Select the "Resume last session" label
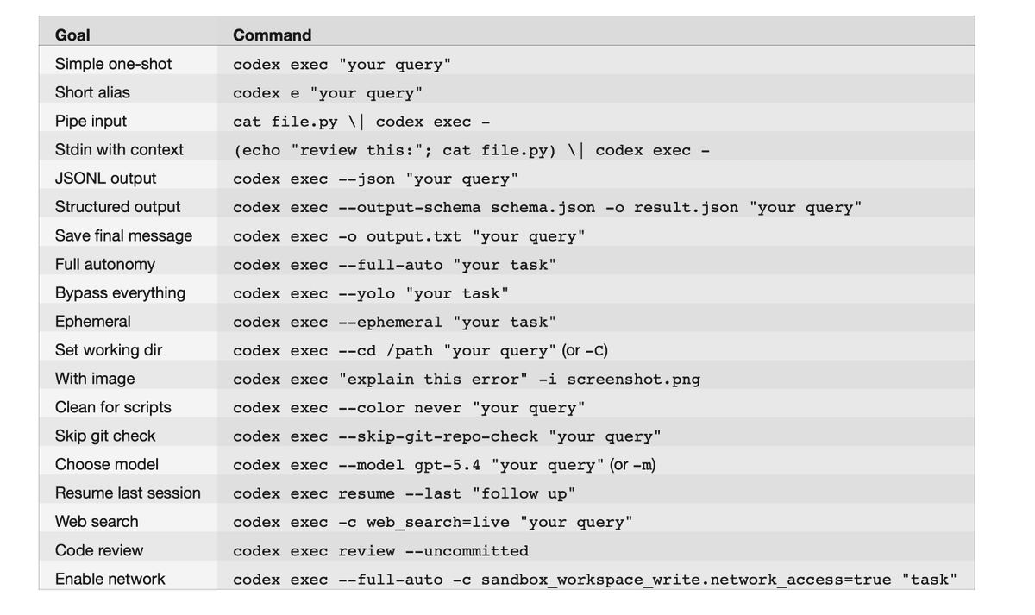The height and width of the screenshot is (615, 1035). coord(128,493)
